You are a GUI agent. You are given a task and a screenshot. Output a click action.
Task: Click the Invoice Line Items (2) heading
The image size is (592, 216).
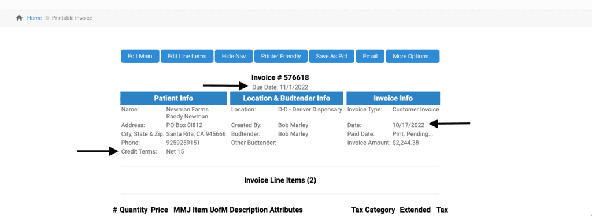coord(280,180)
